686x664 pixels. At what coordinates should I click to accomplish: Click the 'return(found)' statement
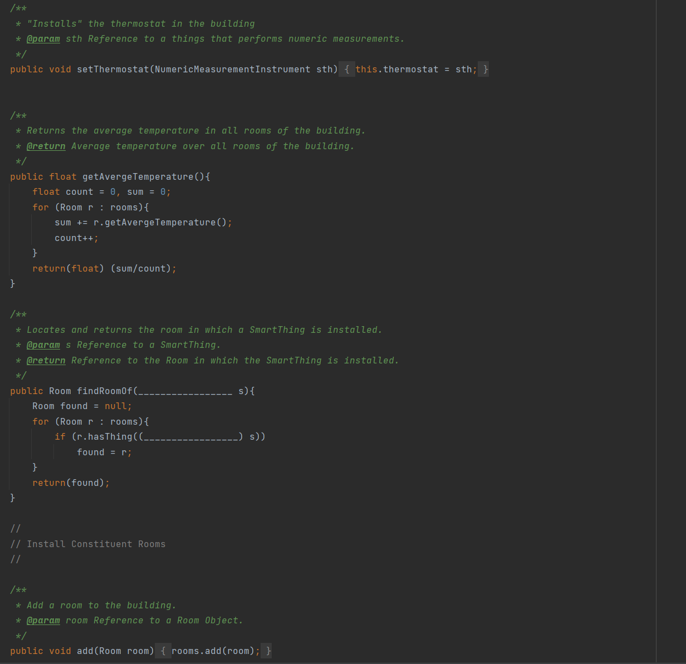click(68, 483)
